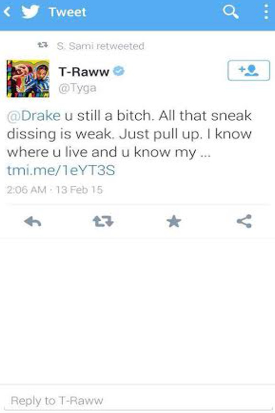The width and height of the screenshot is (275, 413).
Task: View T-Raww's profile picture
Action: [x=28, y=79]
